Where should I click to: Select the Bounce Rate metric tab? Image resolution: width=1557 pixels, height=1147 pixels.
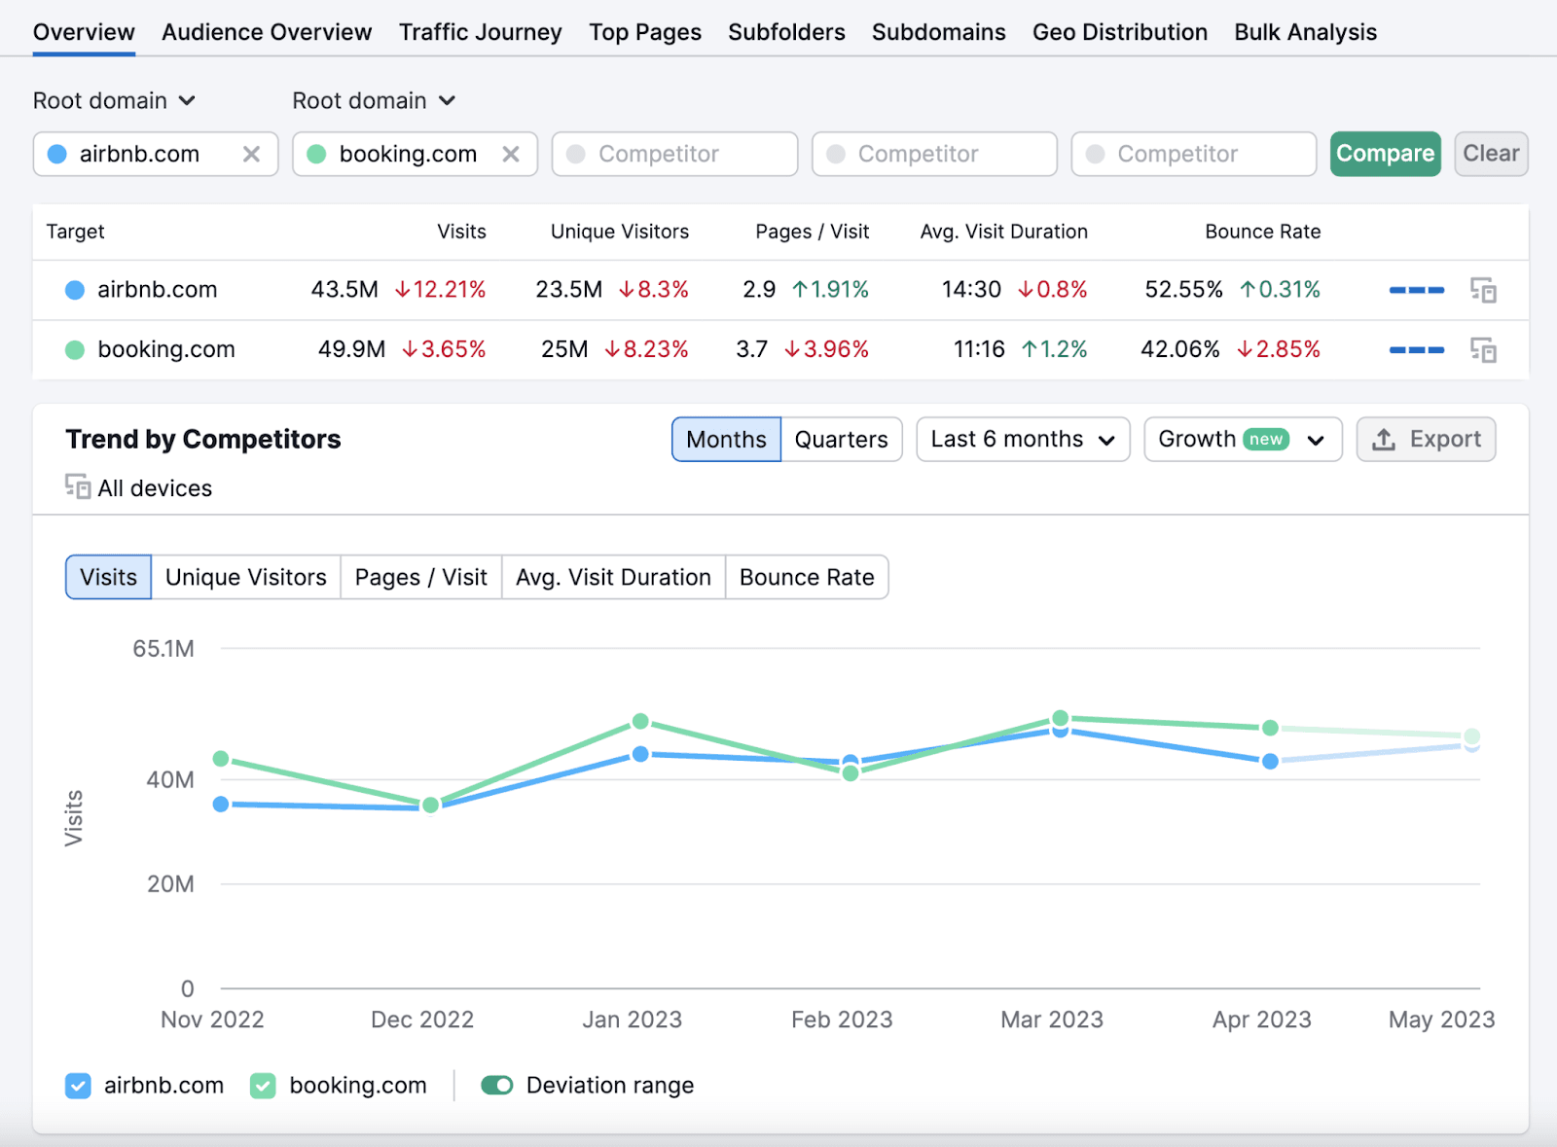click(x=806, y=577)
